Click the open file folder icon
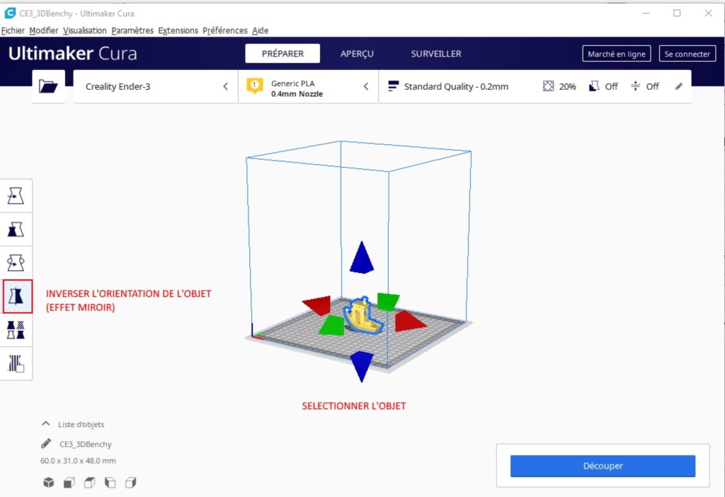The height and width of the screenshot is (497, 725). click(x=49, y=86)
